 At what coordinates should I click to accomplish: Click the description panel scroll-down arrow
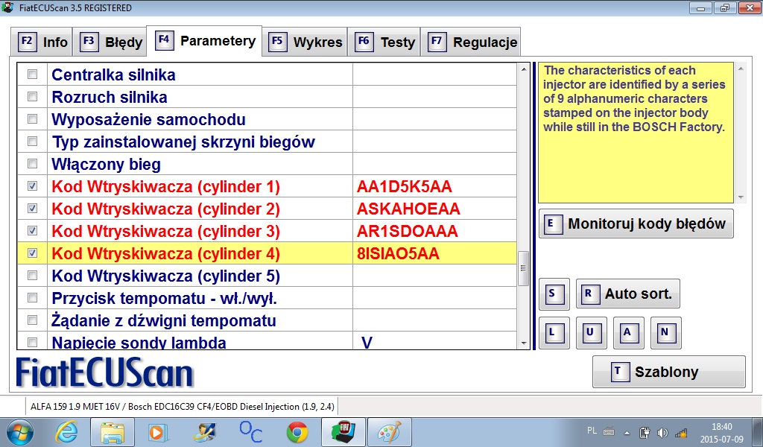tap(741, 197)
